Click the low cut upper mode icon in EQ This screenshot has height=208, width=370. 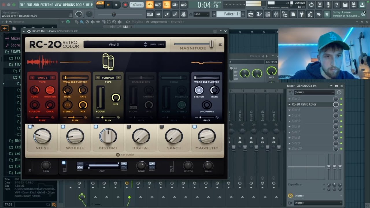(80, 164)
